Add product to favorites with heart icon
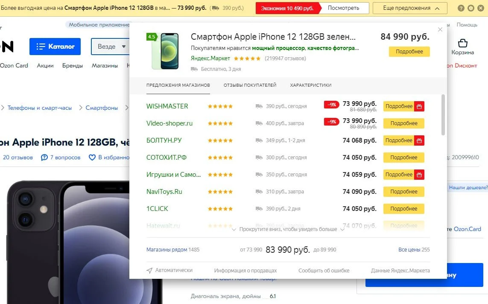Viewport: 488px width, 304px height. click(92, 158)
